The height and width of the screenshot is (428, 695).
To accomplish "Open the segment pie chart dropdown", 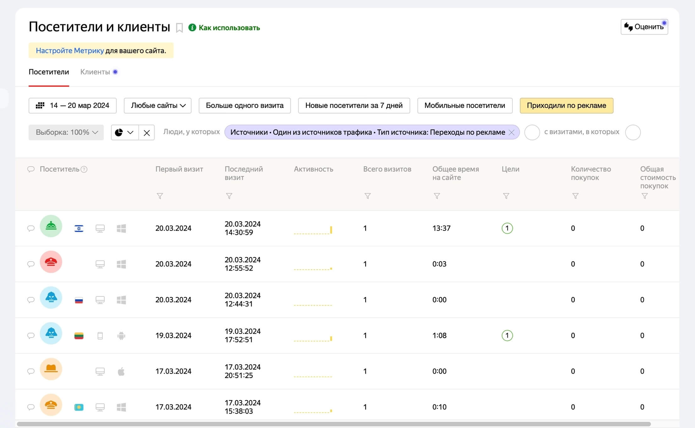I will click(125, 132).
